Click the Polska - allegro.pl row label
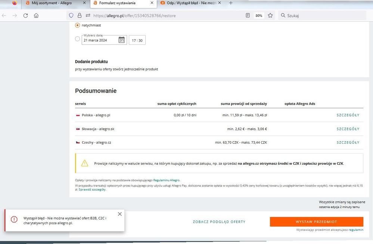The image size is (373, 244). (96, 115)
